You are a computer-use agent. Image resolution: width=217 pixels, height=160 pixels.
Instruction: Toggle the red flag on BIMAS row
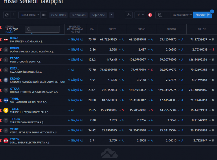pos(1,40)
